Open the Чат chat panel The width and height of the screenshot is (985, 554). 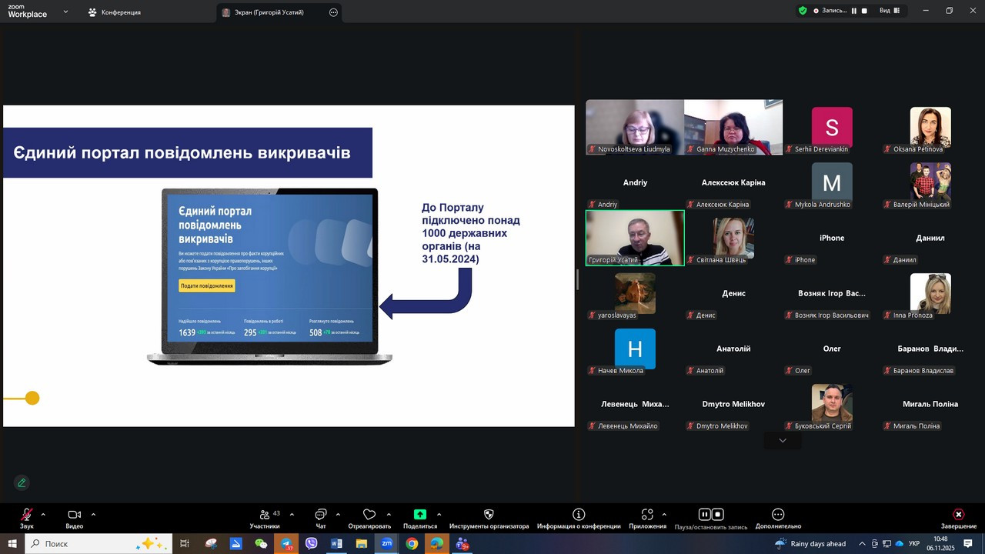[321, 515]
